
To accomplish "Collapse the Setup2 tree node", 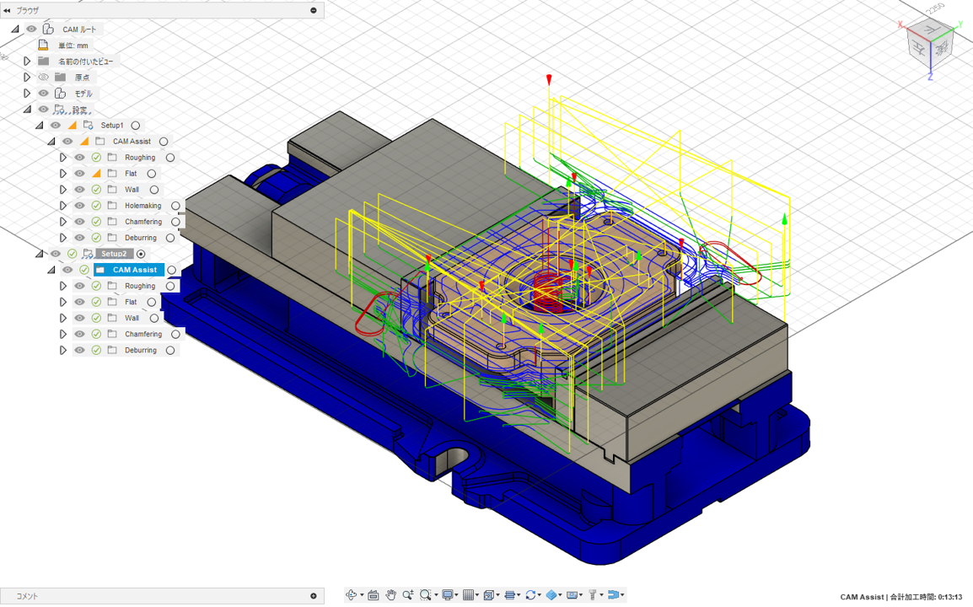I will (x=39, y=254).
